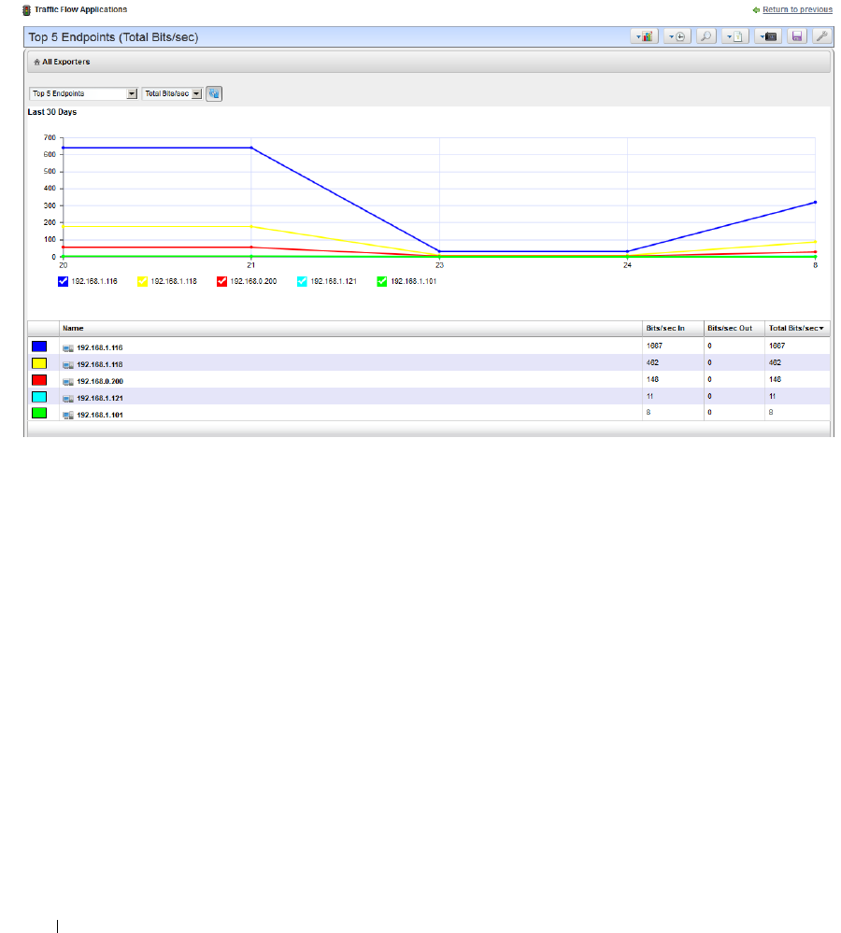Open the Top 5 Endpoints dropdown
The image size is (841, 933).
(x=83, y=93)
